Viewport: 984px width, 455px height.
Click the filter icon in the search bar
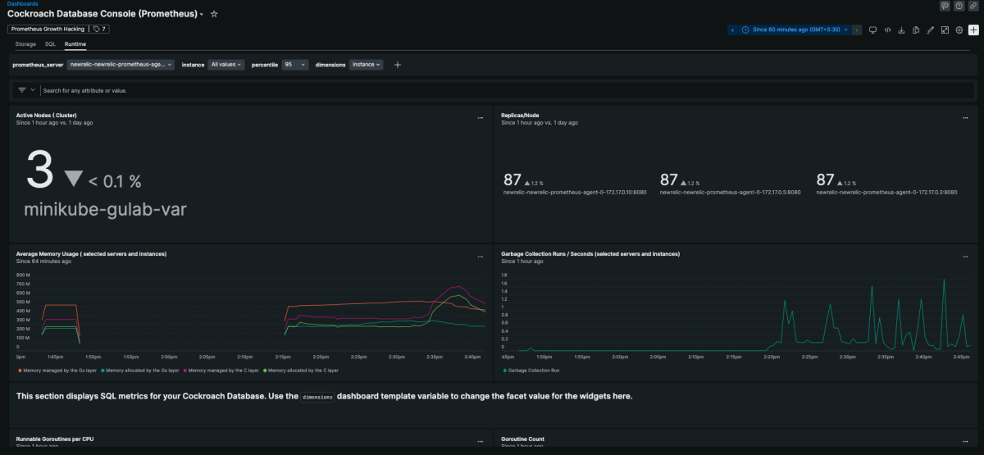pyautogui.click(x=21, y=90)
